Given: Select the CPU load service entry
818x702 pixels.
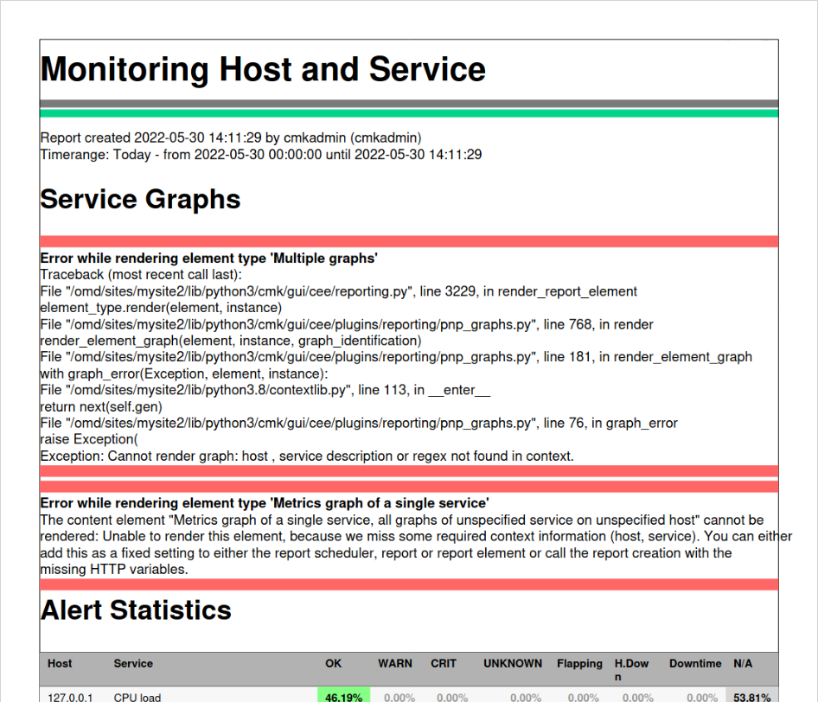Looking at the screenshot, I should (137, 697).
